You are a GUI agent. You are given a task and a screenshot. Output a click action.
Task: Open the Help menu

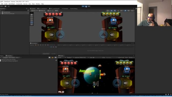tap(42, 4)
